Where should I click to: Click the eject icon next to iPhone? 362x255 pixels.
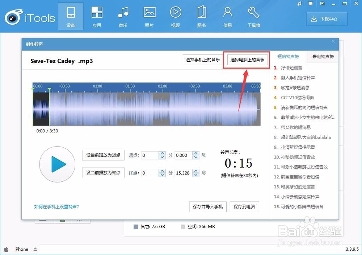coord(35,249)
